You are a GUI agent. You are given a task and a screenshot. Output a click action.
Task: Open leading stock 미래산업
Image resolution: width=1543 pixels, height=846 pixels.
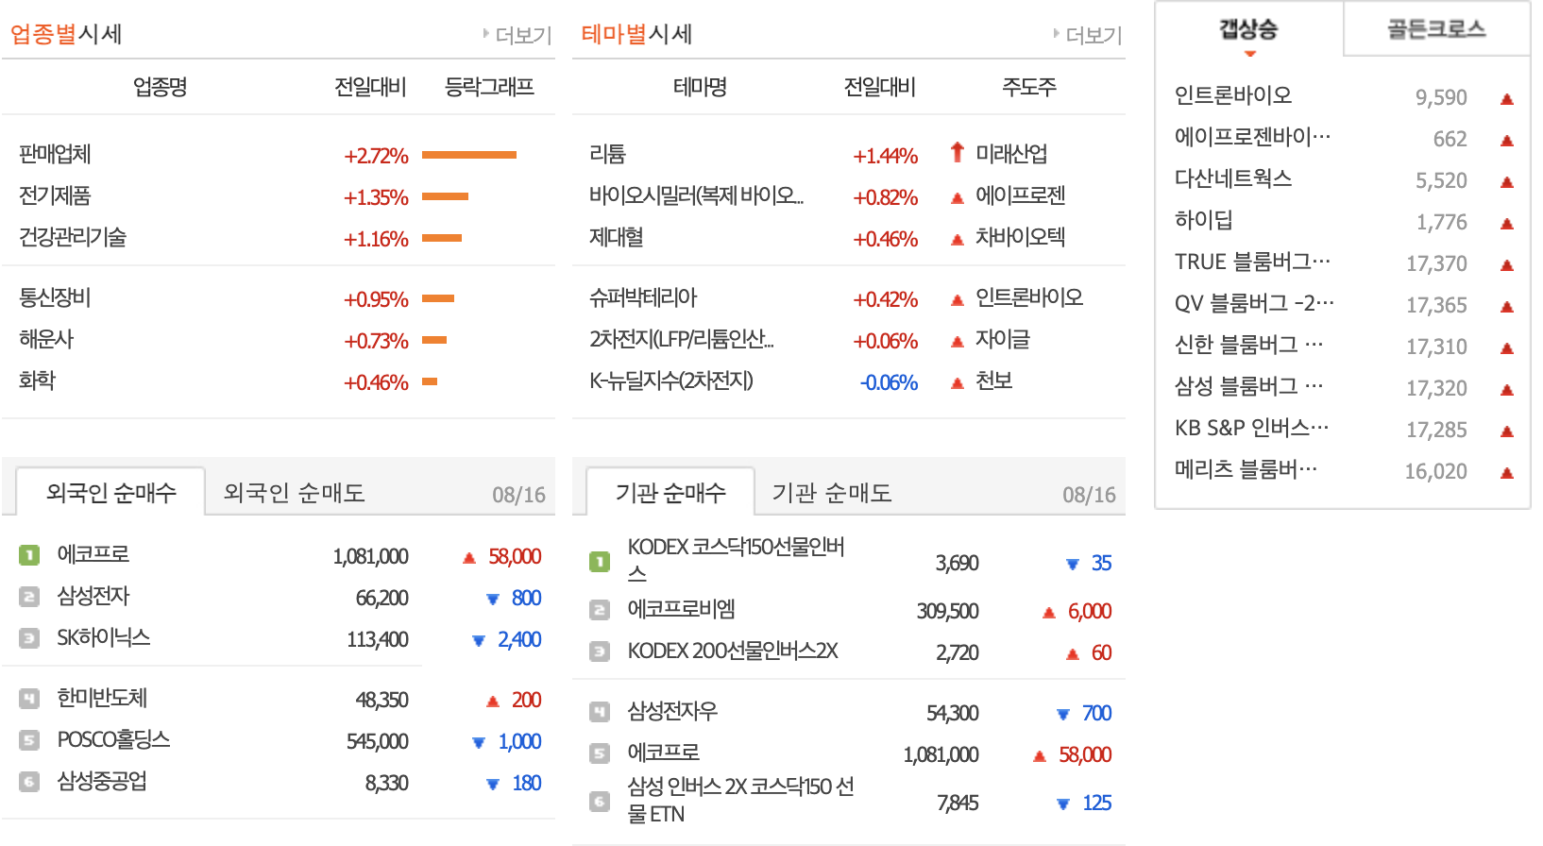[x=1011, y=153]
